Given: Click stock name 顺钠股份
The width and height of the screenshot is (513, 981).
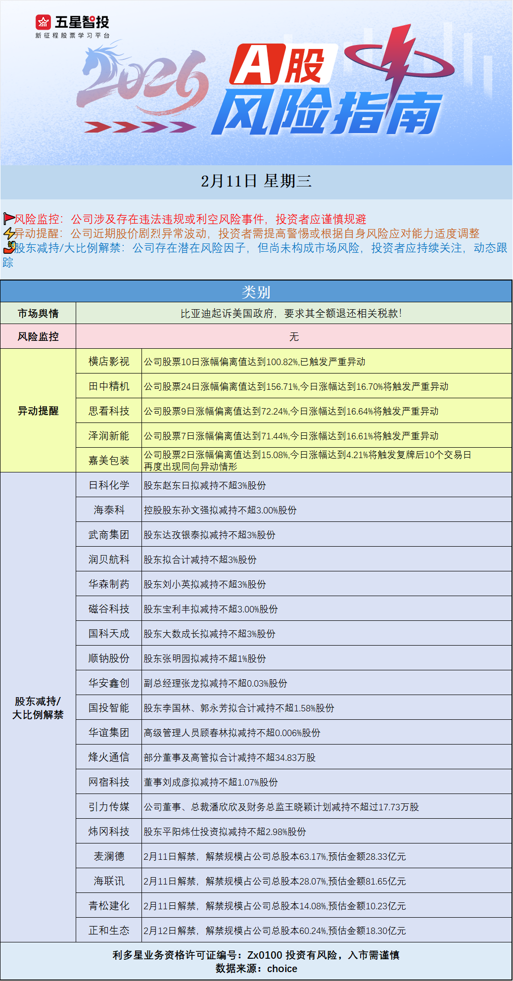Looking at the screenshot, I should pos(109,658).
